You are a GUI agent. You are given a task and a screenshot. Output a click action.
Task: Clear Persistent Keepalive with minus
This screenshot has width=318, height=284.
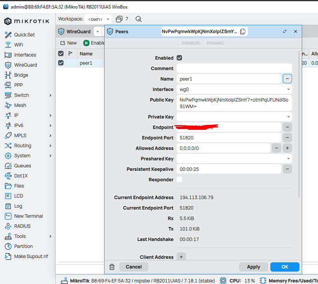pos(287,169)
